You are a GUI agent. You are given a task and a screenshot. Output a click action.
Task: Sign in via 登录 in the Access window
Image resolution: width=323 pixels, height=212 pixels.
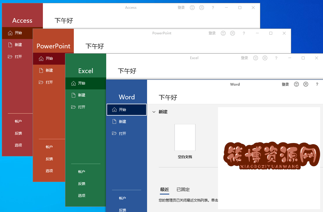[x=181, y=8]
